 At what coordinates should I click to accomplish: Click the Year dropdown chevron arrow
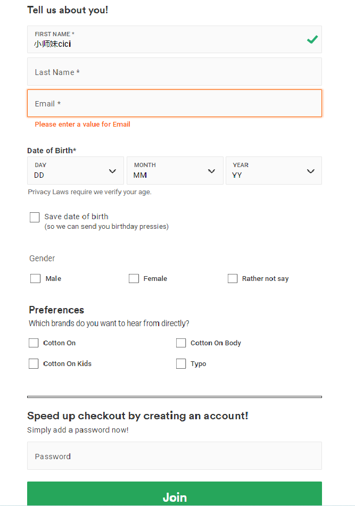point(311,171)
